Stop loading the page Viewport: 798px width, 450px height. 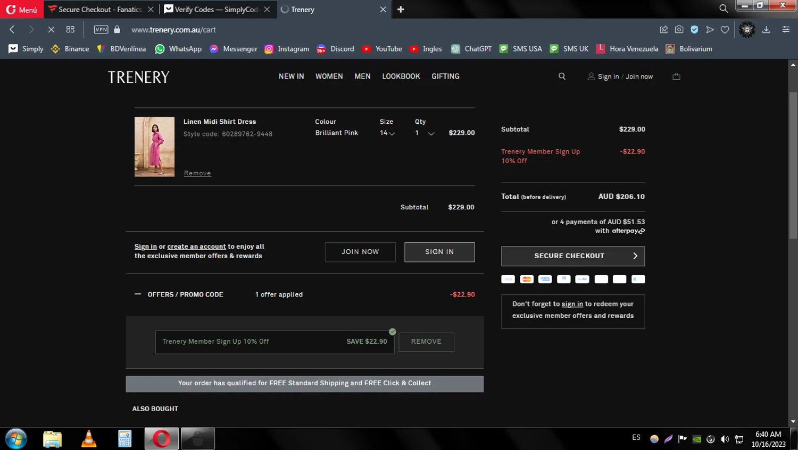[51, 30]
